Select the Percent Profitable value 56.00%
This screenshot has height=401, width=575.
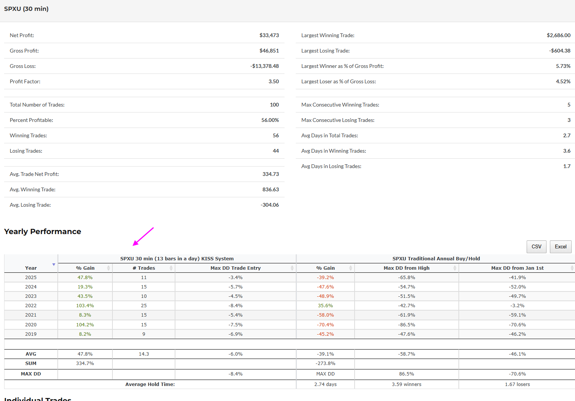coord(270,120)
